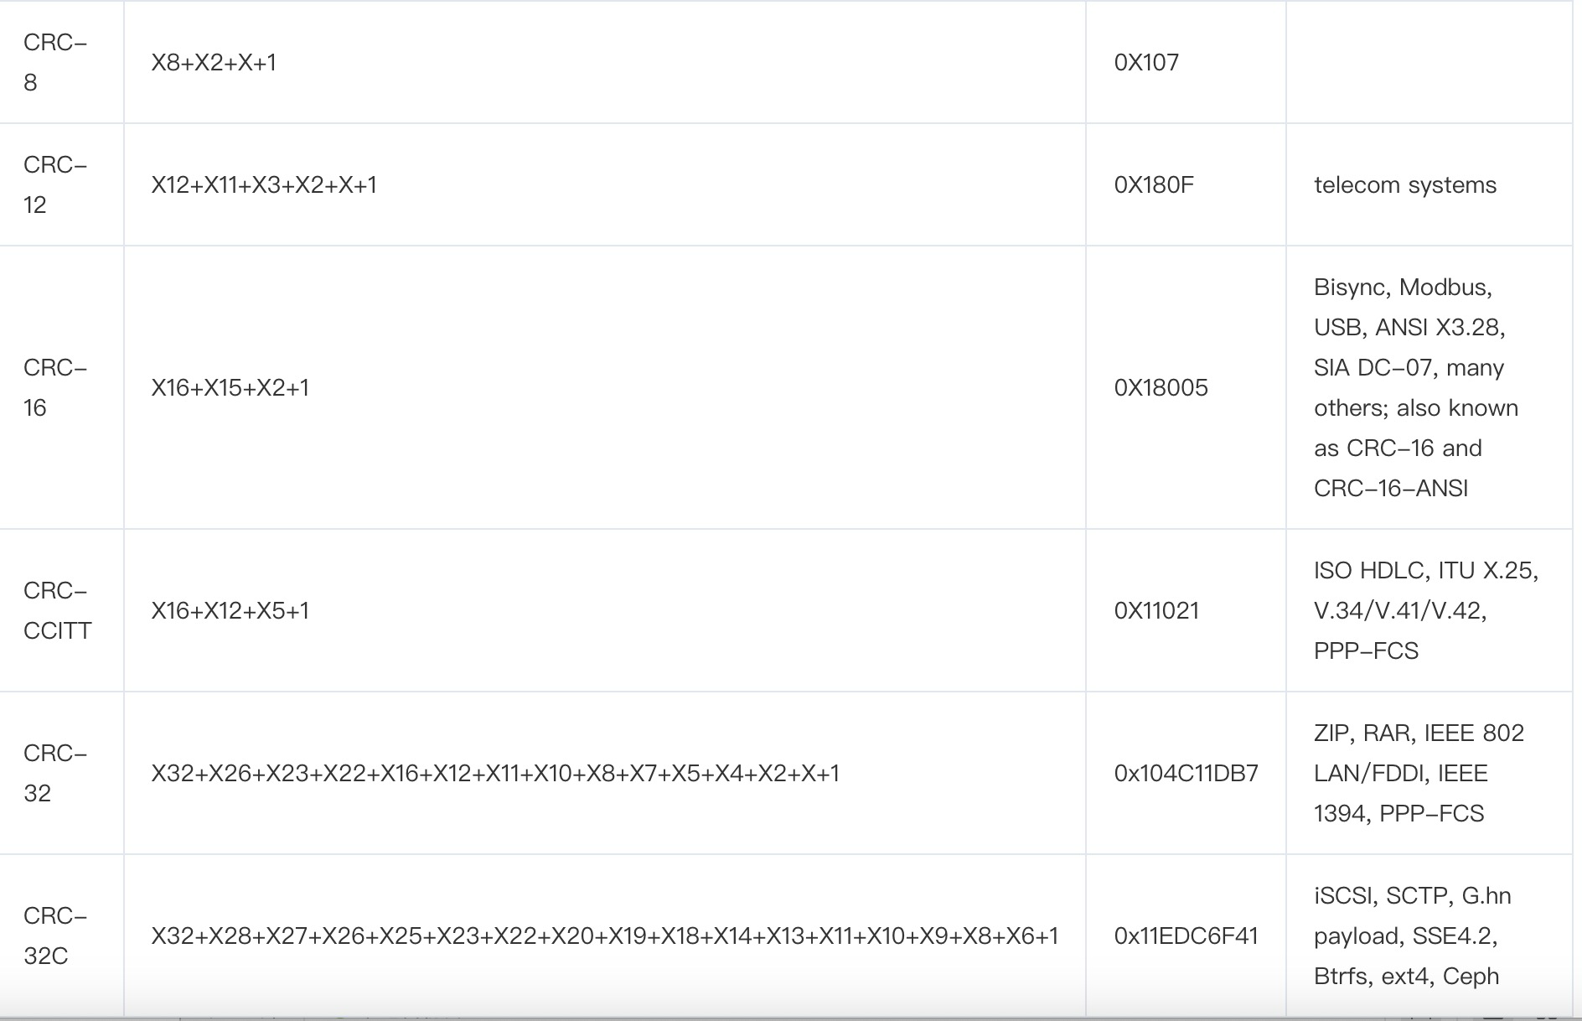Click the CRC-16 row label
Viewport: 1582px width, 1021px height.
click(55, 387)
